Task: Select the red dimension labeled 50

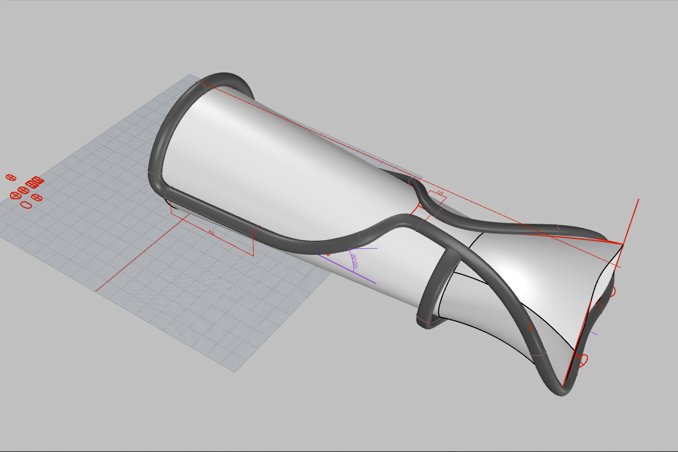Action: click(212, 233)
